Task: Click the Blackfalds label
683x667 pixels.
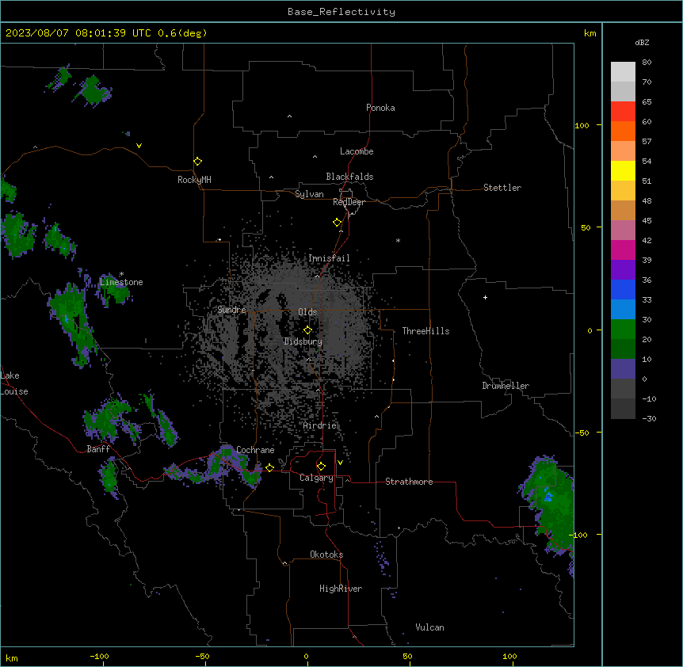Action: 349,177
